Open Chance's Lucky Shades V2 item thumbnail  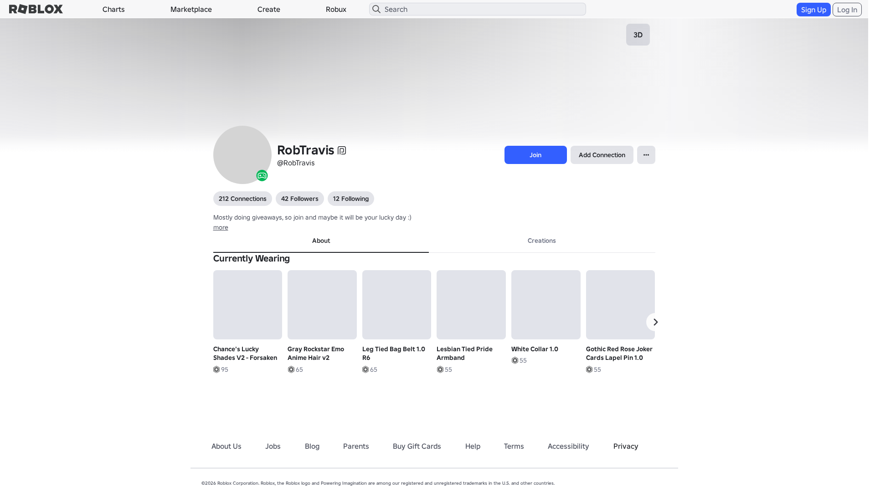247,305
